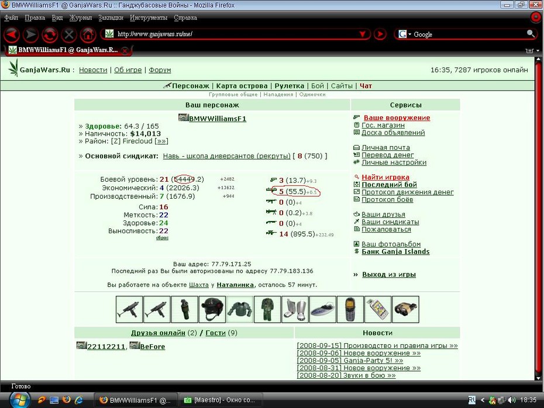Open the Об игре link
Screen dimensions: 544x408
(128, 70)
